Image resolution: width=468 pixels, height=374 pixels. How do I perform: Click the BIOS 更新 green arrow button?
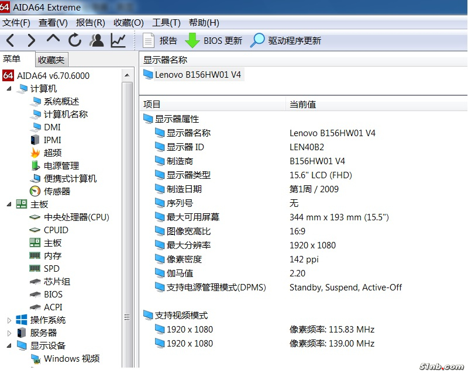coord(214,41)
